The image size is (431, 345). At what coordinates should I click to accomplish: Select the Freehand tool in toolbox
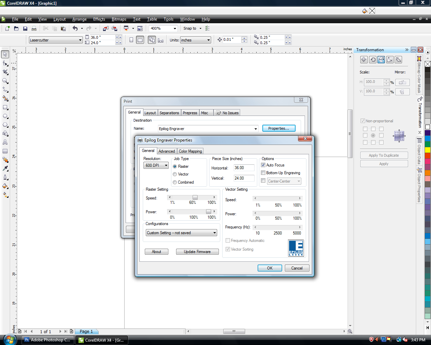(x=5, y=90)
